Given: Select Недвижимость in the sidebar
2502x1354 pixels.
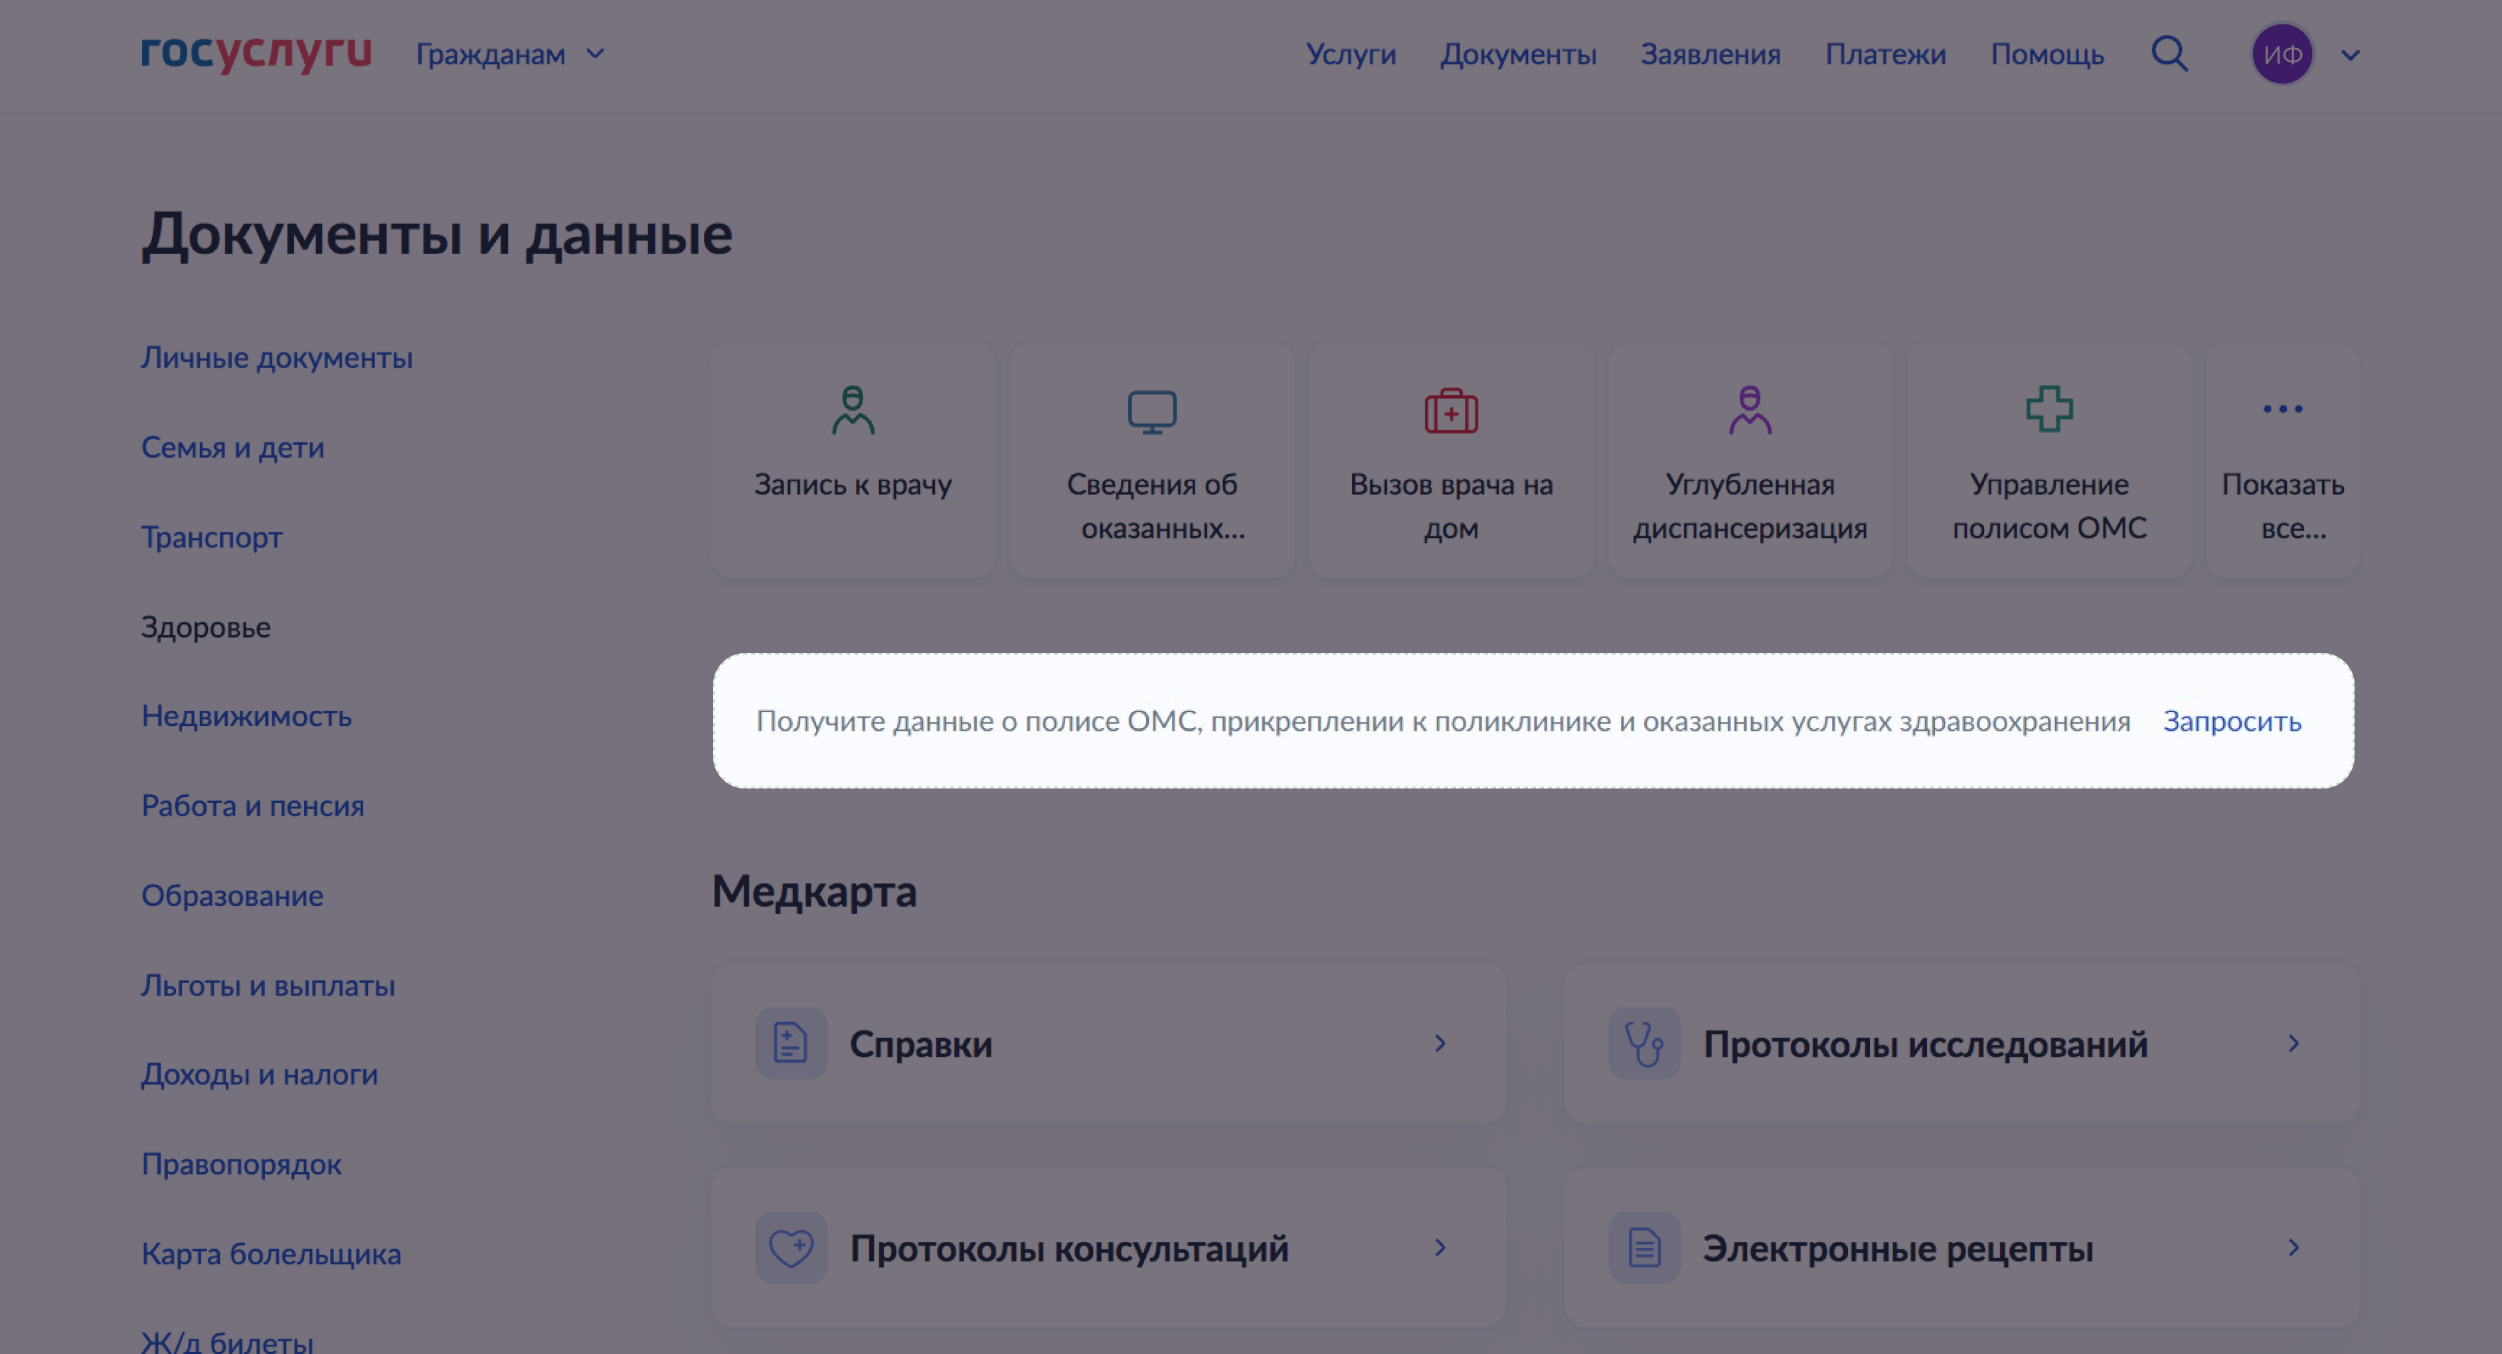Looking at the screenshot, I should [x=246, y=716].
